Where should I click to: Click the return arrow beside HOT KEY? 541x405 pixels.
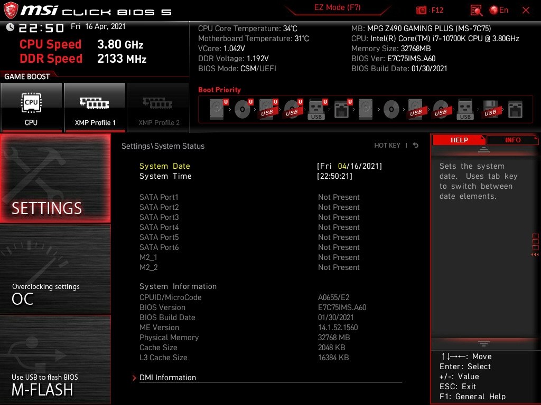coord(415,145)
